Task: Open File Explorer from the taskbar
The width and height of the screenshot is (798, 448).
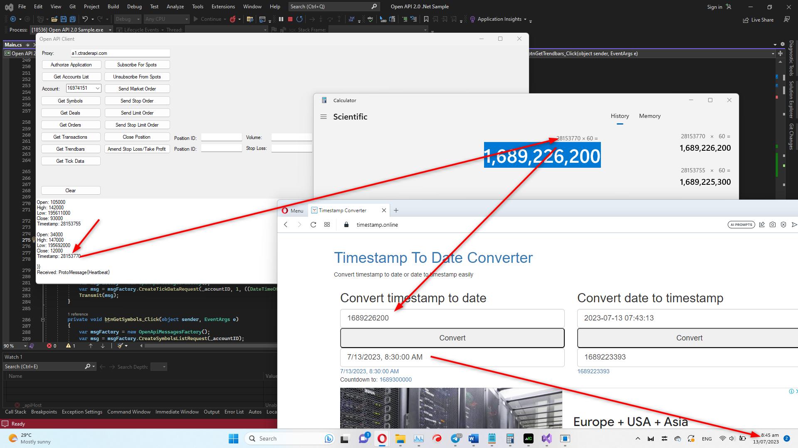Action: [400, 438]
